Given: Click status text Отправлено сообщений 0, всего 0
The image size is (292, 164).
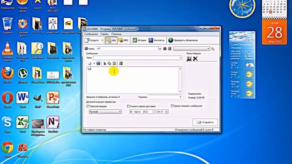Looking at the screenshot, I should point(194,130).
